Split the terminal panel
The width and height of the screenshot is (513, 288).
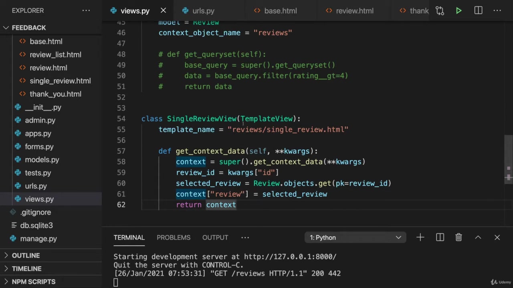click(x=440, y=238)
